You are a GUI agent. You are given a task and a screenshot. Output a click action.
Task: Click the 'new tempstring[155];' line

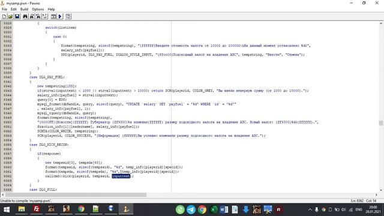[x=57, y=86]
